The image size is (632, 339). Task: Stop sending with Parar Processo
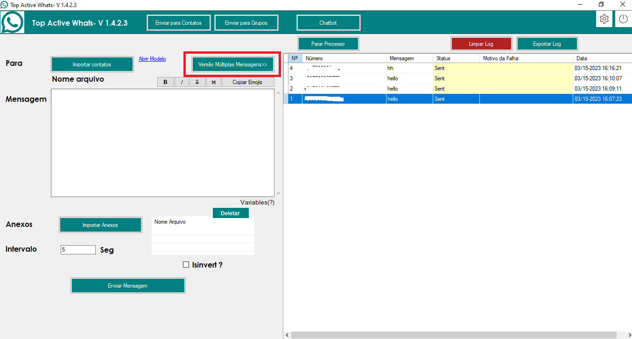328,44
